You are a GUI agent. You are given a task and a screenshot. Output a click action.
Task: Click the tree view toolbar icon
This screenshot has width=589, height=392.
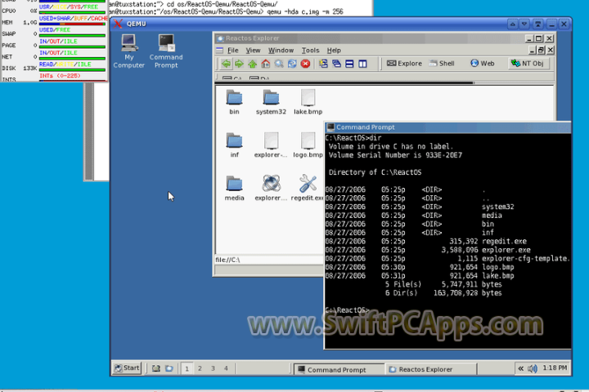coord(323,64)
